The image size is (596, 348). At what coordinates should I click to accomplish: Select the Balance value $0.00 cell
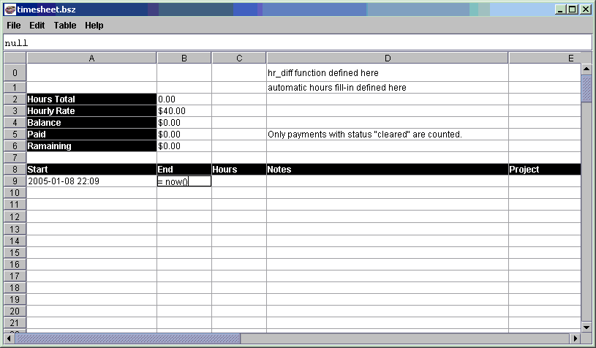[184, 123]
